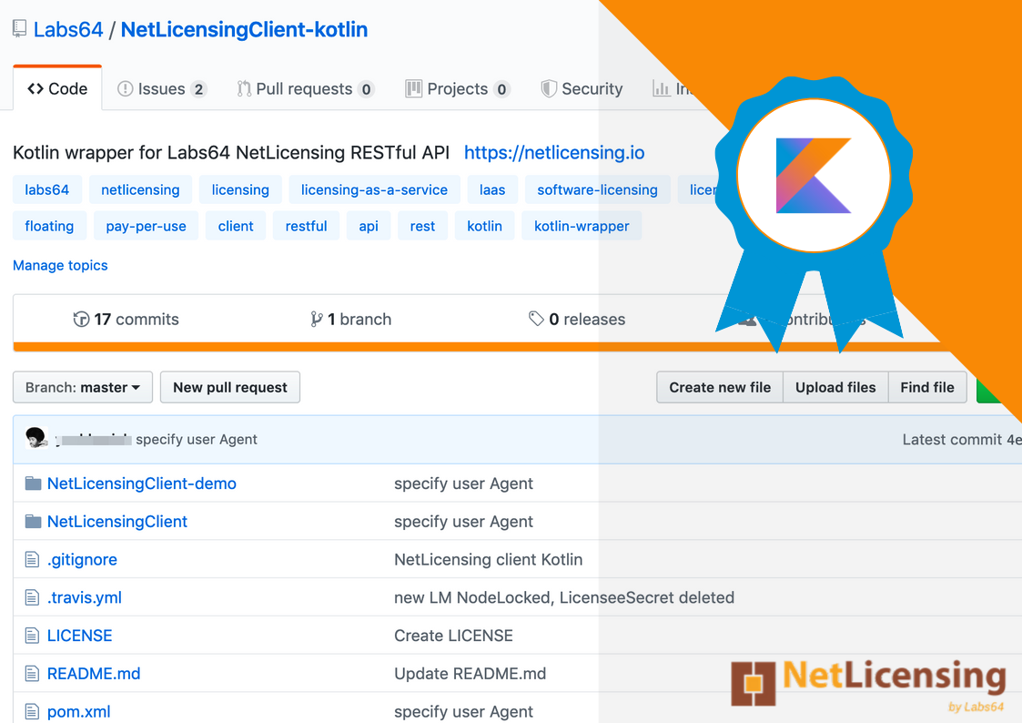Click the releases tag icon
Image resolution: width=1022 pixels, height=723 pixels.
pyautogui.click(x=536, y=319)
